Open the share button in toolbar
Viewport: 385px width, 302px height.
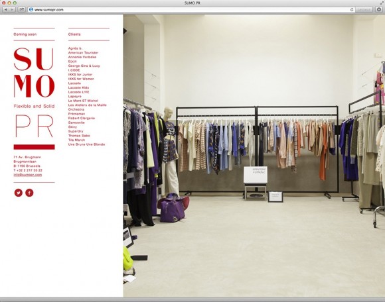(21, 9)
